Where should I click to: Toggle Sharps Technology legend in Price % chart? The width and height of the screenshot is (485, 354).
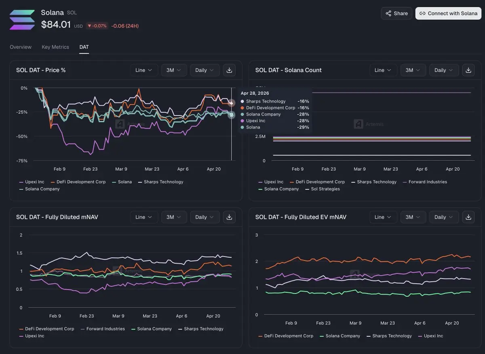tap(160, 182)
